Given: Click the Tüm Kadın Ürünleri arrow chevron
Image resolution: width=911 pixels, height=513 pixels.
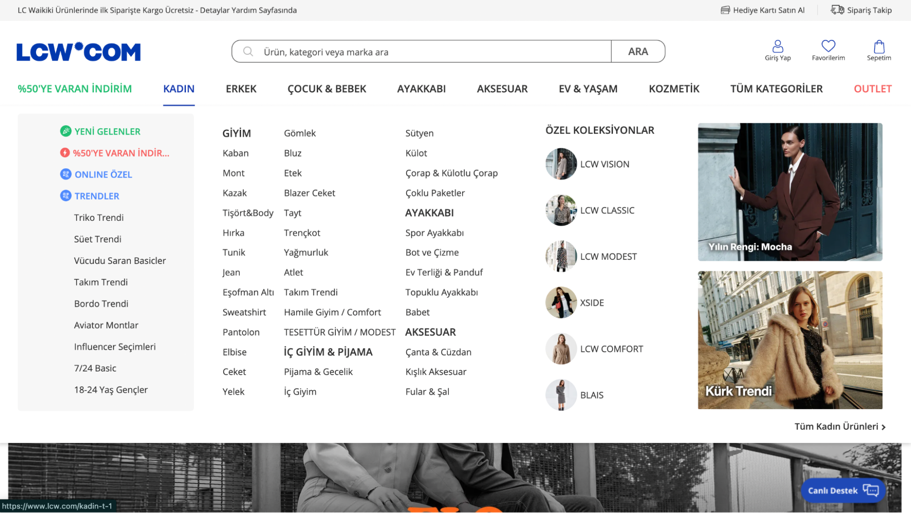Looking at the screenshot, I should tap(884, 427).
